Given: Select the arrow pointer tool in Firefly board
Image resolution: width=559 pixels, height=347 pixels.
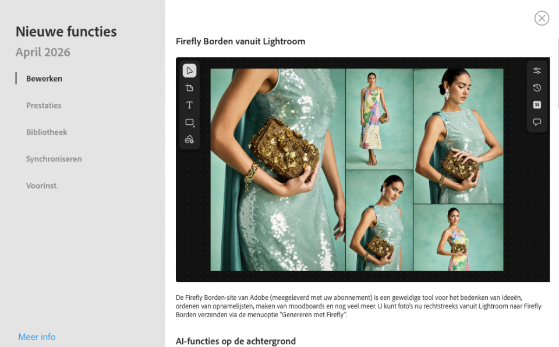Looking at the screenshot, I should tap(189, 71).
